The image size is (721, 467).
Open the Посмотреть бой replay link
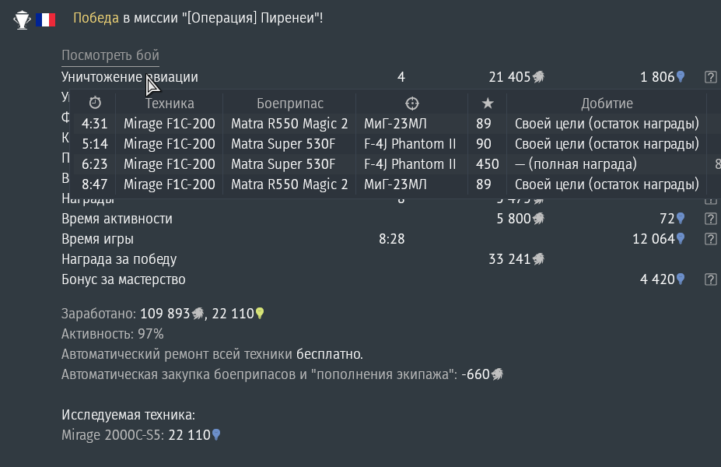click(110, 55)
